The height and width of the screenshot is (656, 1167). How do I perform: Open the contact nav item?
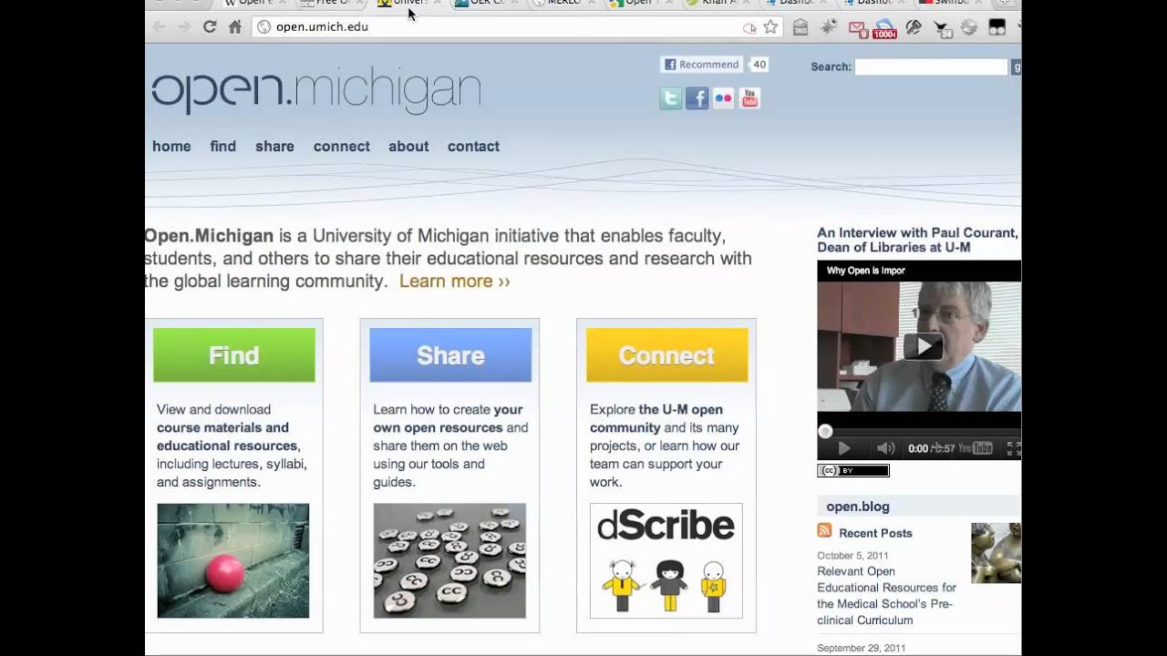click(473, 146)
